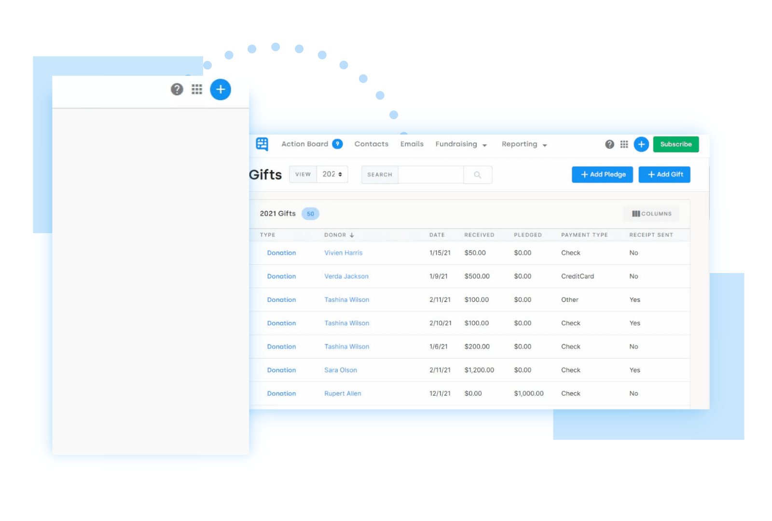Screen dimensions: 772x521
Task: Open Vivien Harris donor record
Action: (343, 252)
